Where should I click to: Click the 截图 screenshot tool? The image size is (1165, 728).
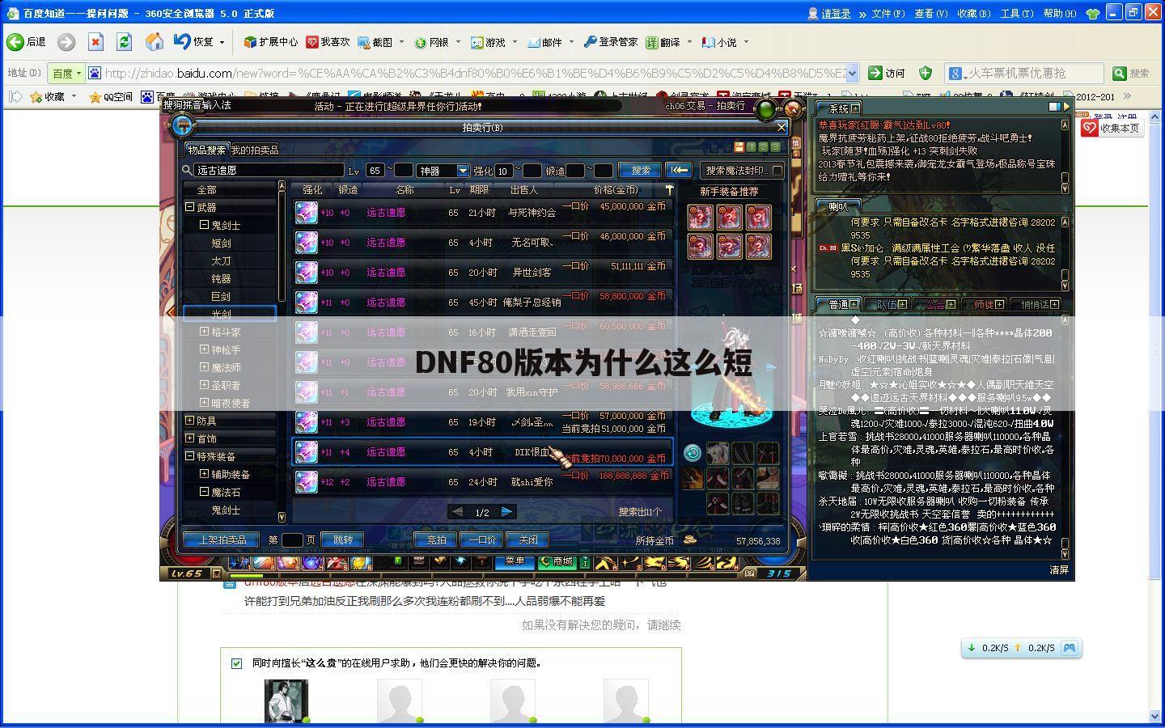[375, 42]
